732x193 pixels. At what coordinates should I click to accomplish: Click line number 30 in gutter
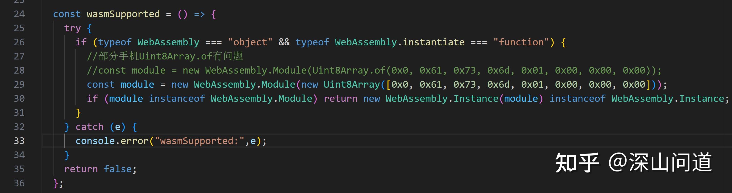pos(19,98)
